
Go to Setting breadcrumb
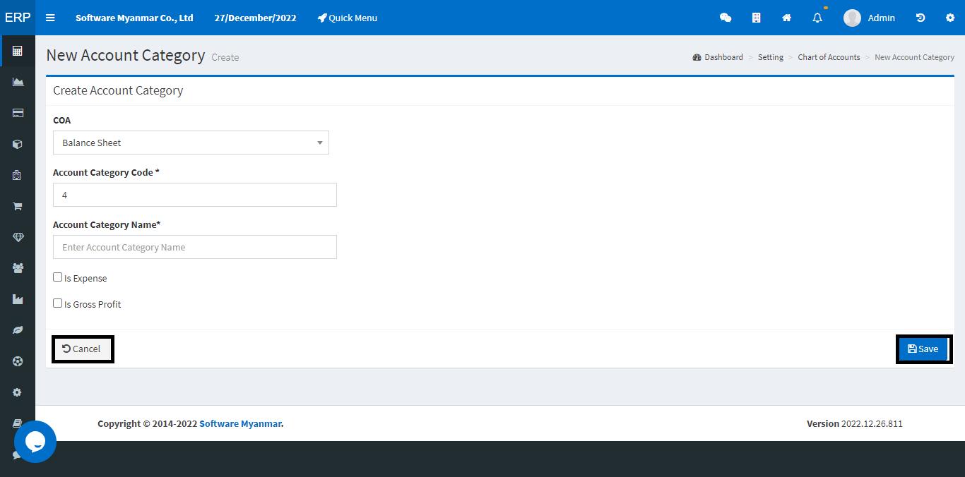tap(770, 57)
